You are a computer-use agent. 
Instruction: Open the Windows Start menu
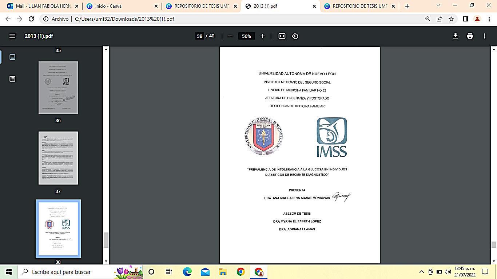point(9,272)
